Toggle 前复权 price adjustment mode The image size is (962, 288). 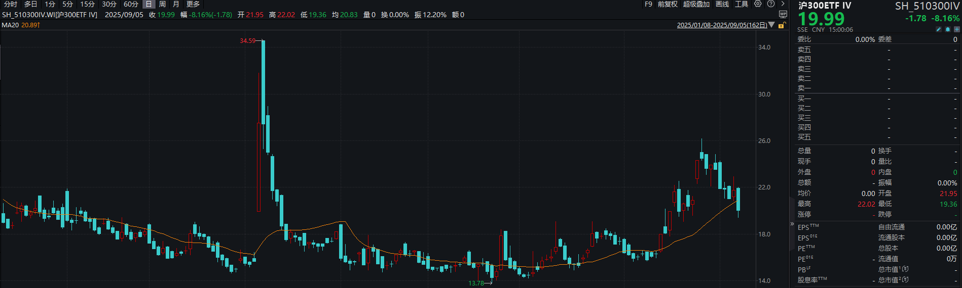point(668,4)
